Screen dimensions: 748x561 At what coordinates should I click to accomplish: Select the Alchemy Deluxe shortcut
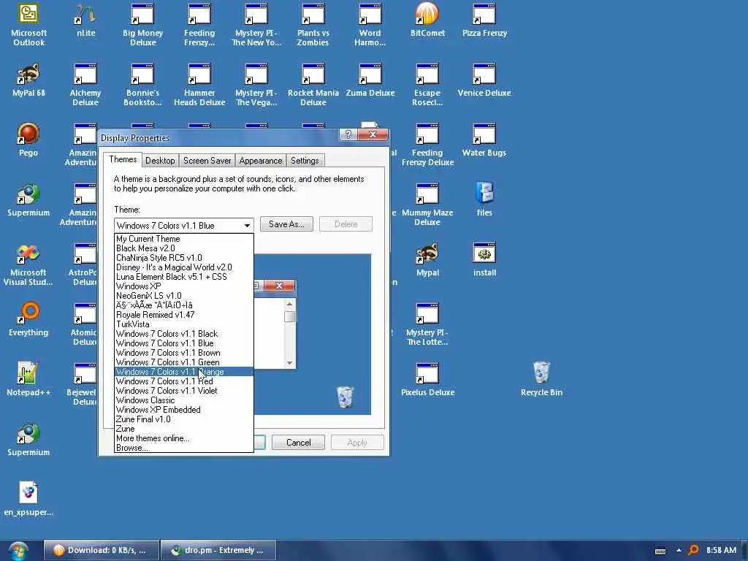[x=85, y=85]
